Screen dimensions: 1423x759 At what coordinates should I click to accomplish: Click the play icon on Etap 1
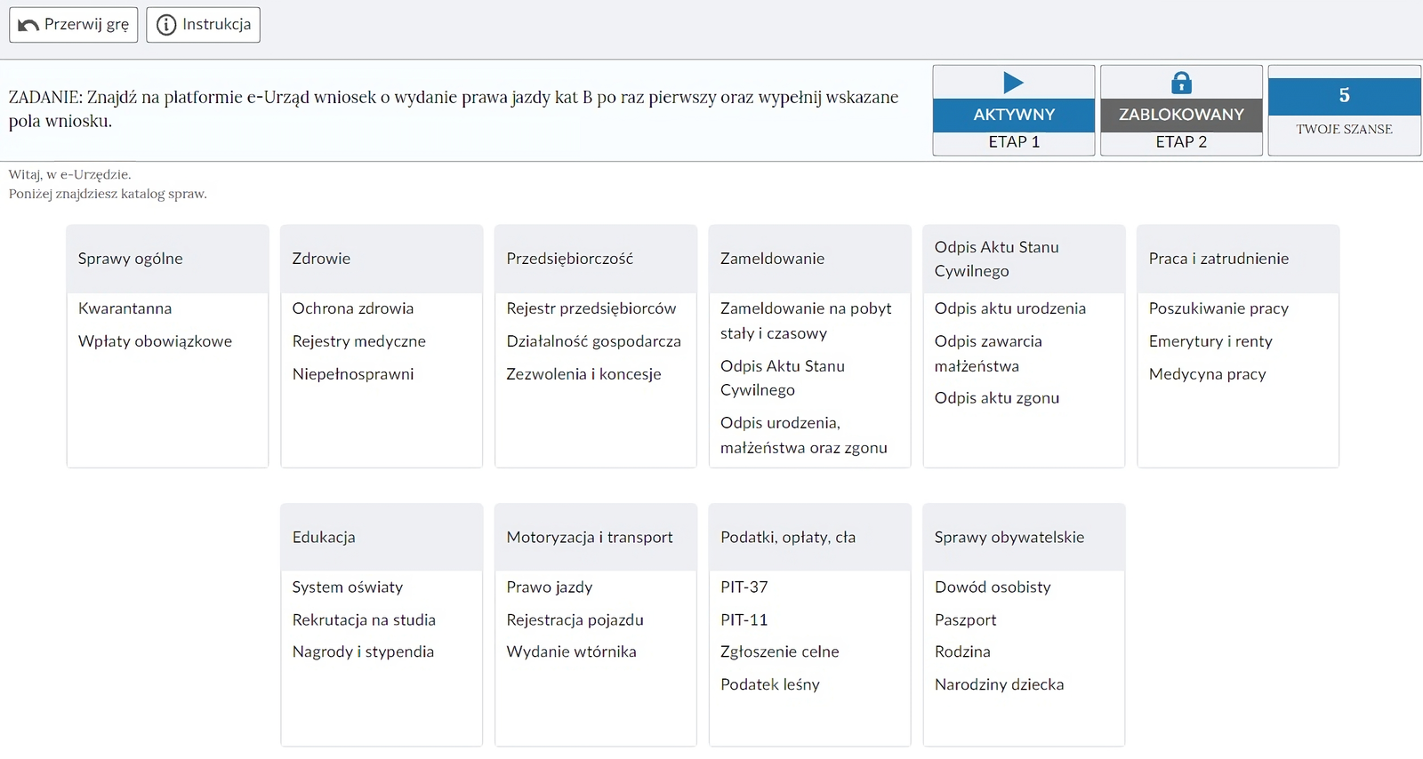1013,83
